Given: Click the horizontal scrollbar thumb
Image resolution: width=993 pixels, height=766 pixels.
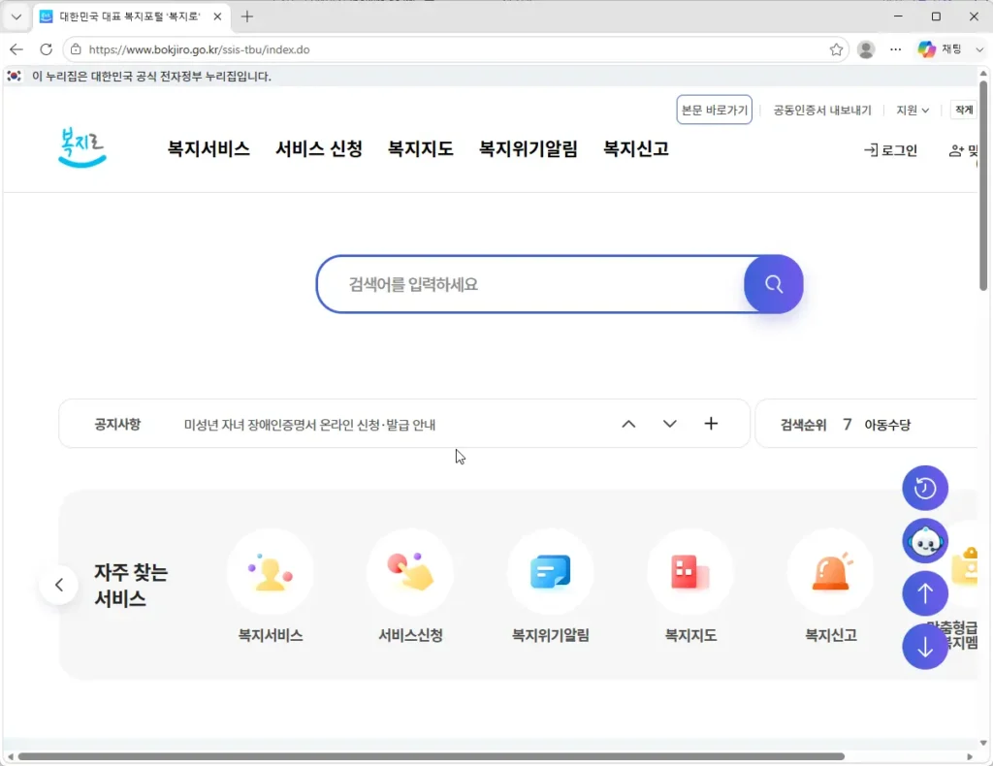Looking at the screenshot, I should 432,756.
